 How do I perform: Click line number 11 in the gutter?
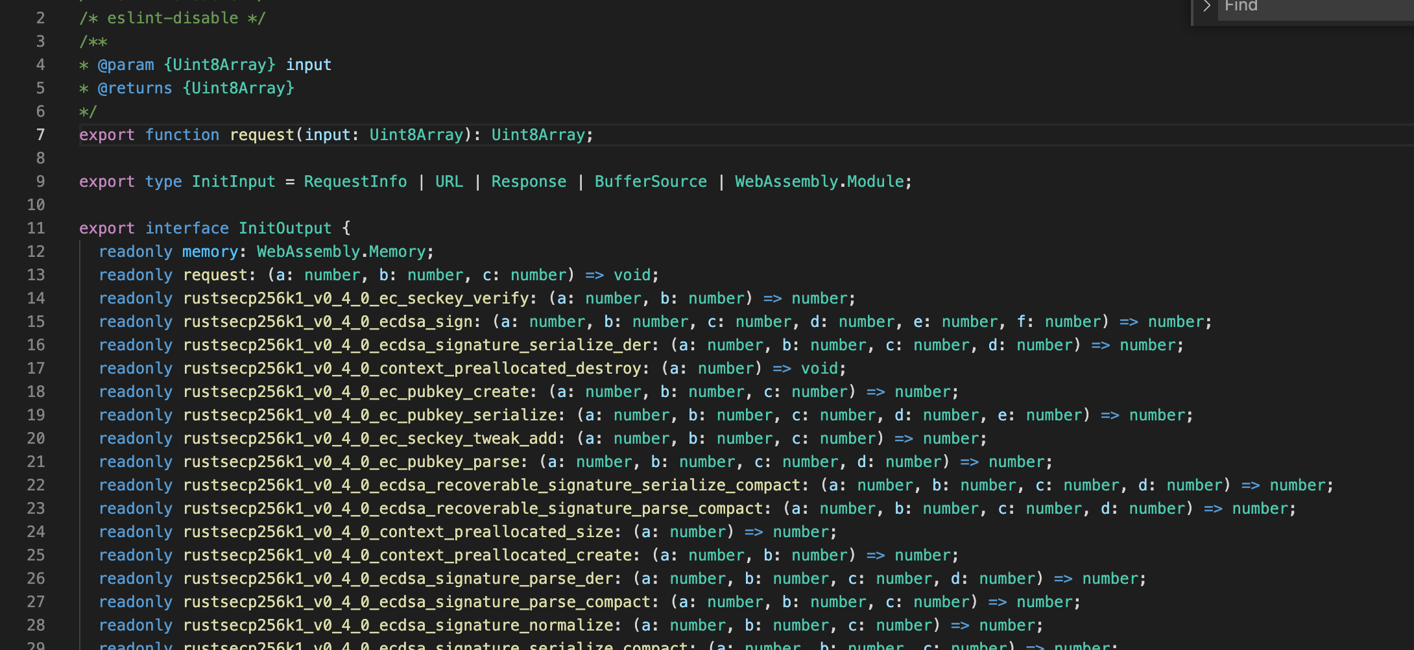coord(36,228)
